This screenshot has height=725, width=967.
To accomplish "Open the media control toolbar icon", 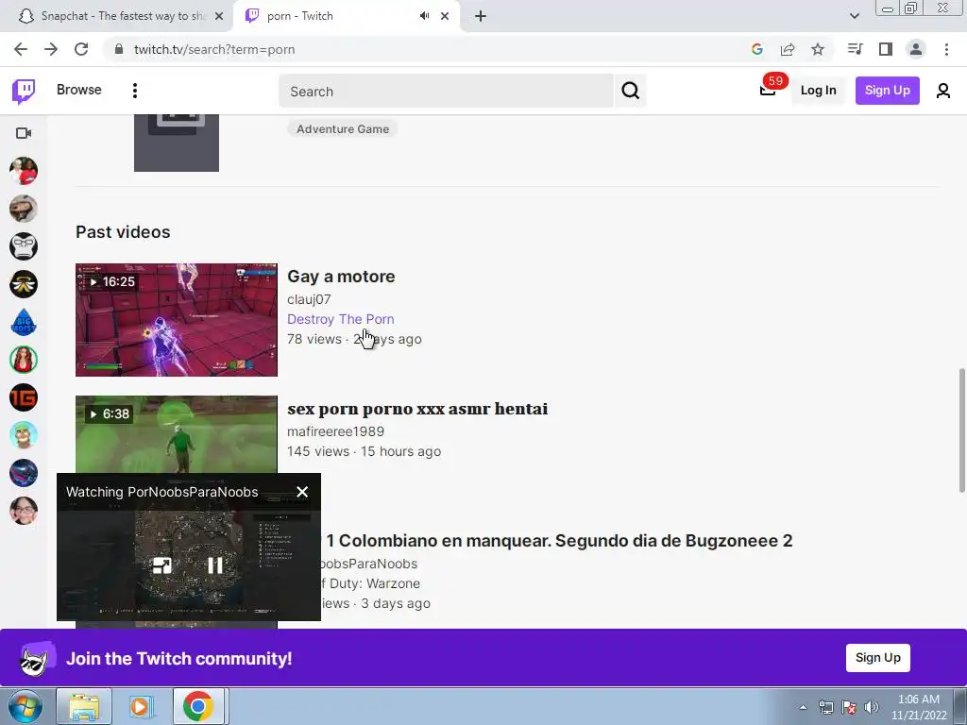I will click(x=855, y=49).
